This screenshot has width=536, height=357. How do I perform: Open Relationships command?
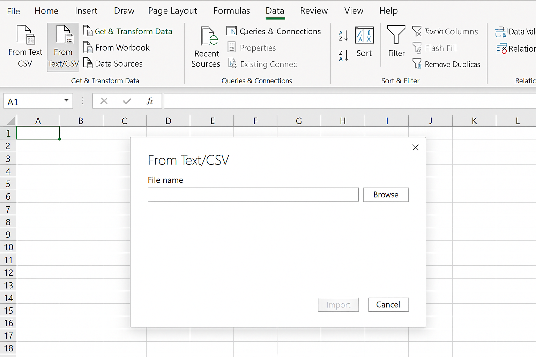pos(516,49)
